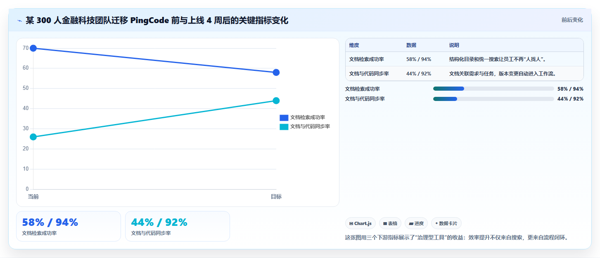Image resolution: width=600 pixels, height=258 pixels.
Task: Click the 44% / 92% progress value
Action: click(570, 99)
